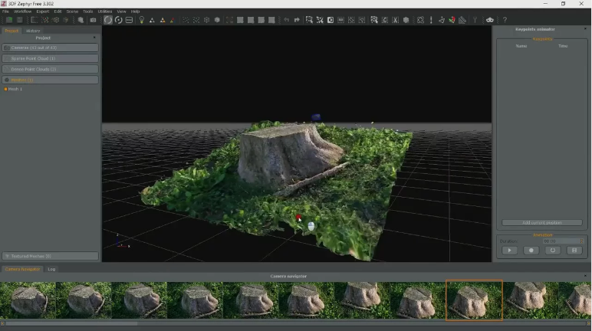Click the white triangles wireframe icon
The height and width of the screenshot is (331, 592).
click(152, 20)
